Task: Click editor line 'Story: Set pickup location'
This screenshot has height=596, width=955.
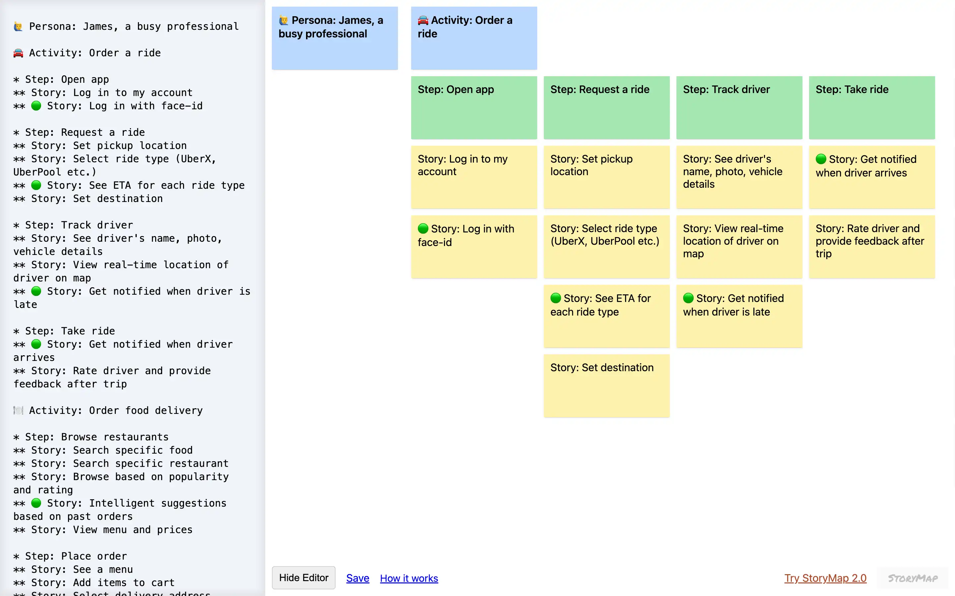Action: 100,145
